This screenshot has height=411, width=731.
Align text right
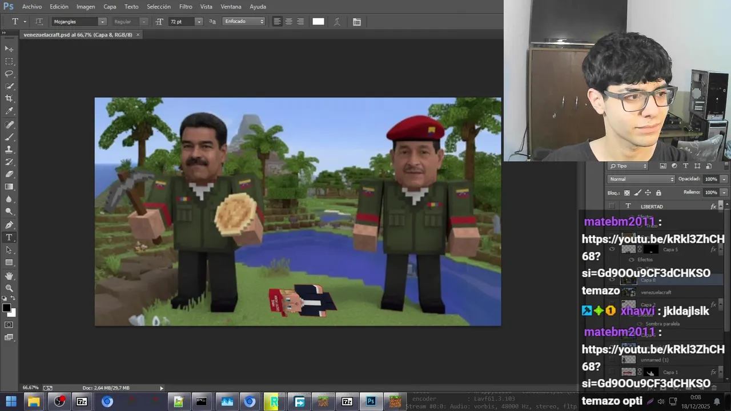(x=300, y=22)
